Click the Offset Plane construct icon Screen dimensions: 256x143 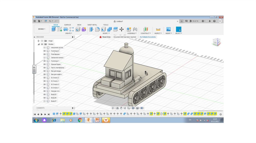(145, 29)
